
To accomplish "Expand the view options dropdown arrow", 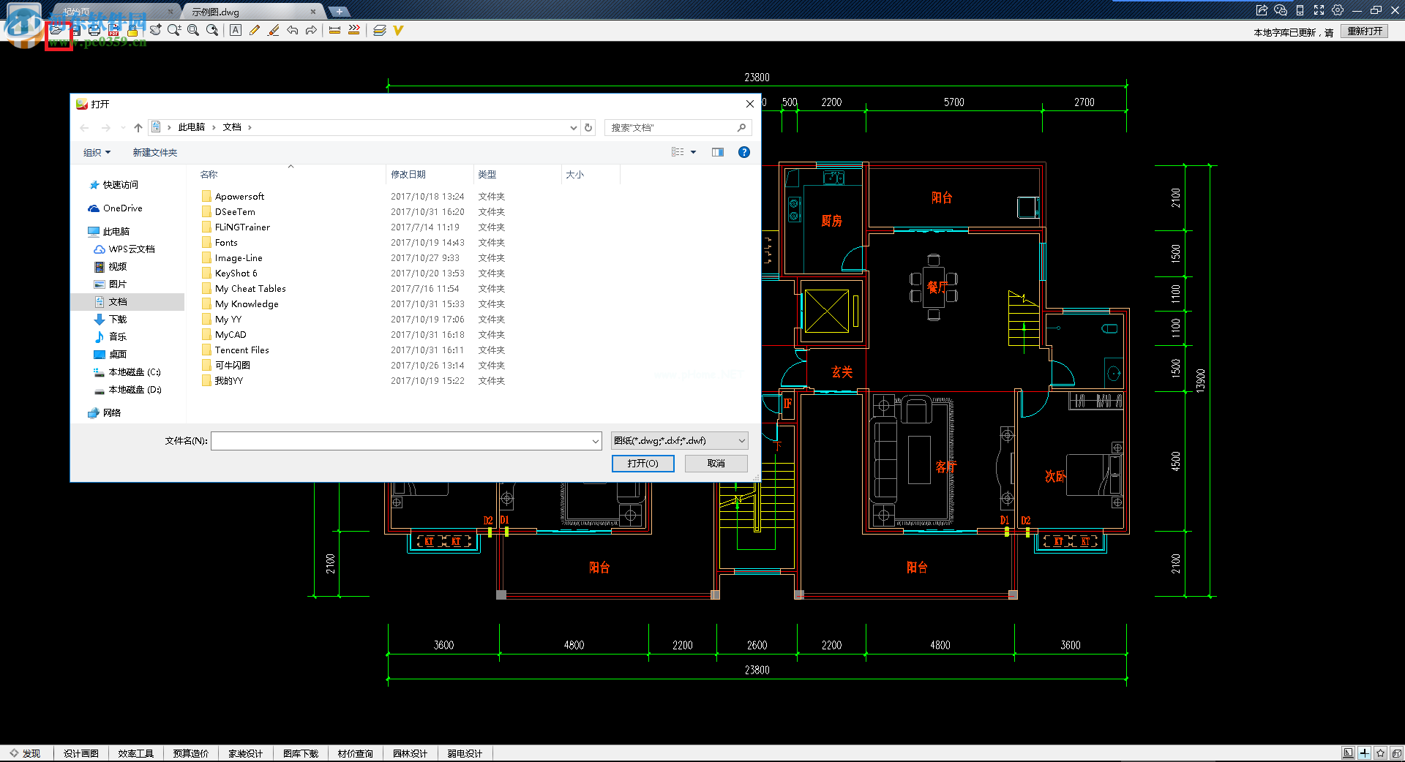I will point(693,152).
